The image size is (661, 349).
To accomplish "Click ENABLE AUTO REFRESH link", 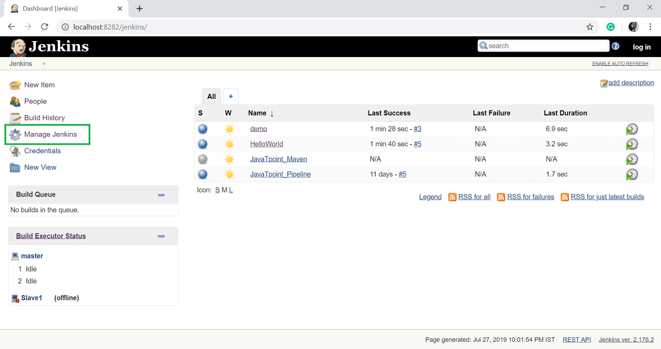I will (x=620, y=64).
